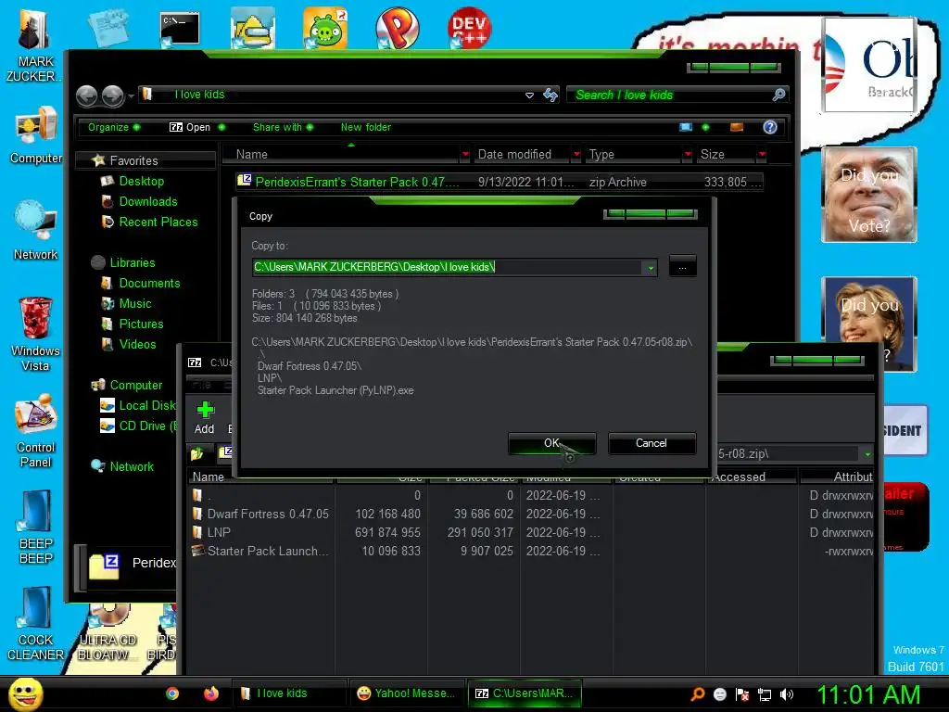This screenshot has width=949, height=712.
Task: Launch Firefox from the taskbar
Action: pos(211,693)
